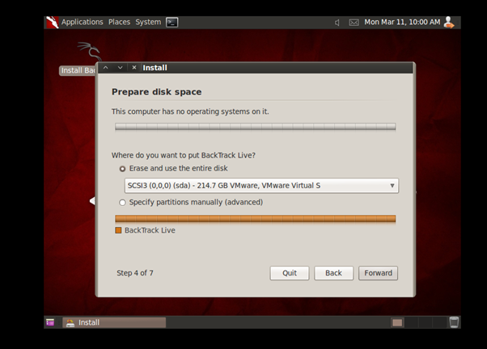Click the Install taskbar window button
Screen dimensions: 487x349
114,322
